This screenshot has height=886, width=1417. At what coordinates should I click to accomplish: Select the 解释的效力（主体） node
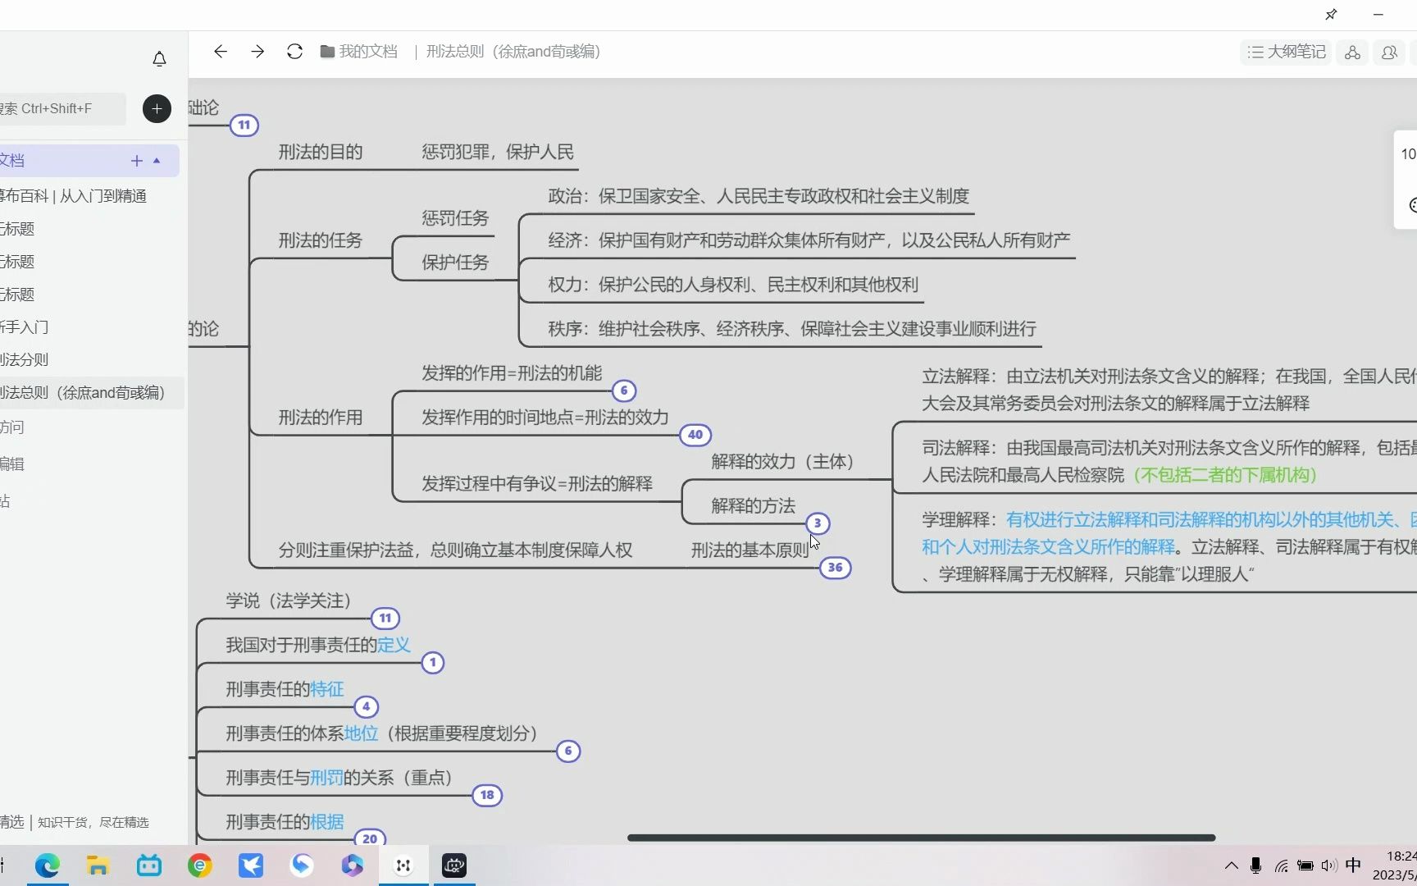(782, 462)
